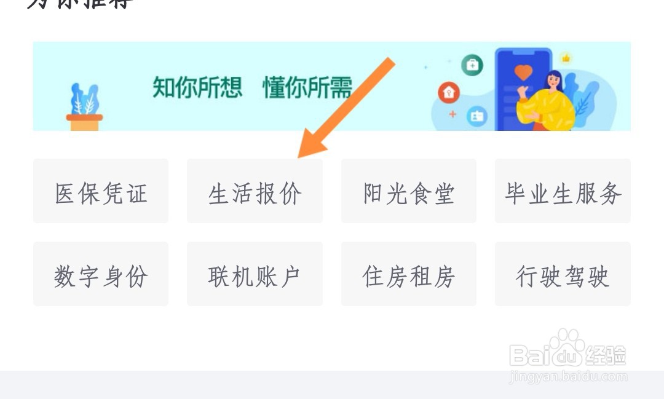
Task: Click the blue ID card icon in banner
Action: tap(477, 116)
